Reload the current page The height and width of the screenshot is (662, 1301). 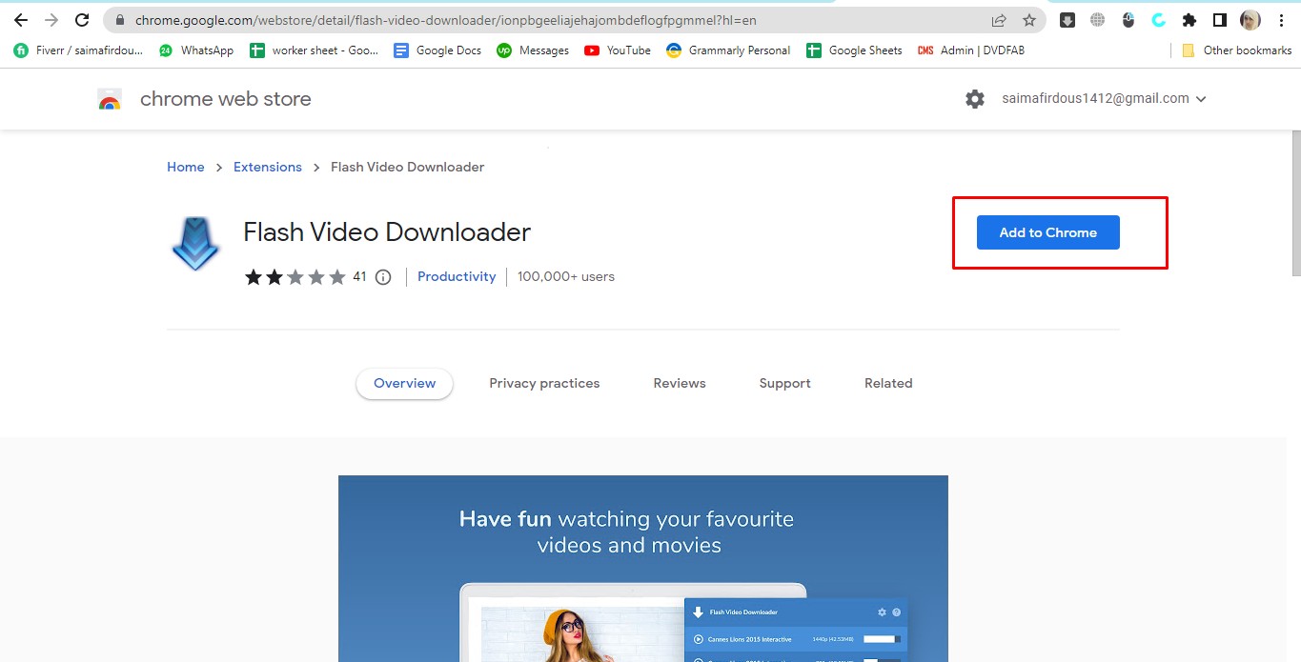click(x=82, y=20)
